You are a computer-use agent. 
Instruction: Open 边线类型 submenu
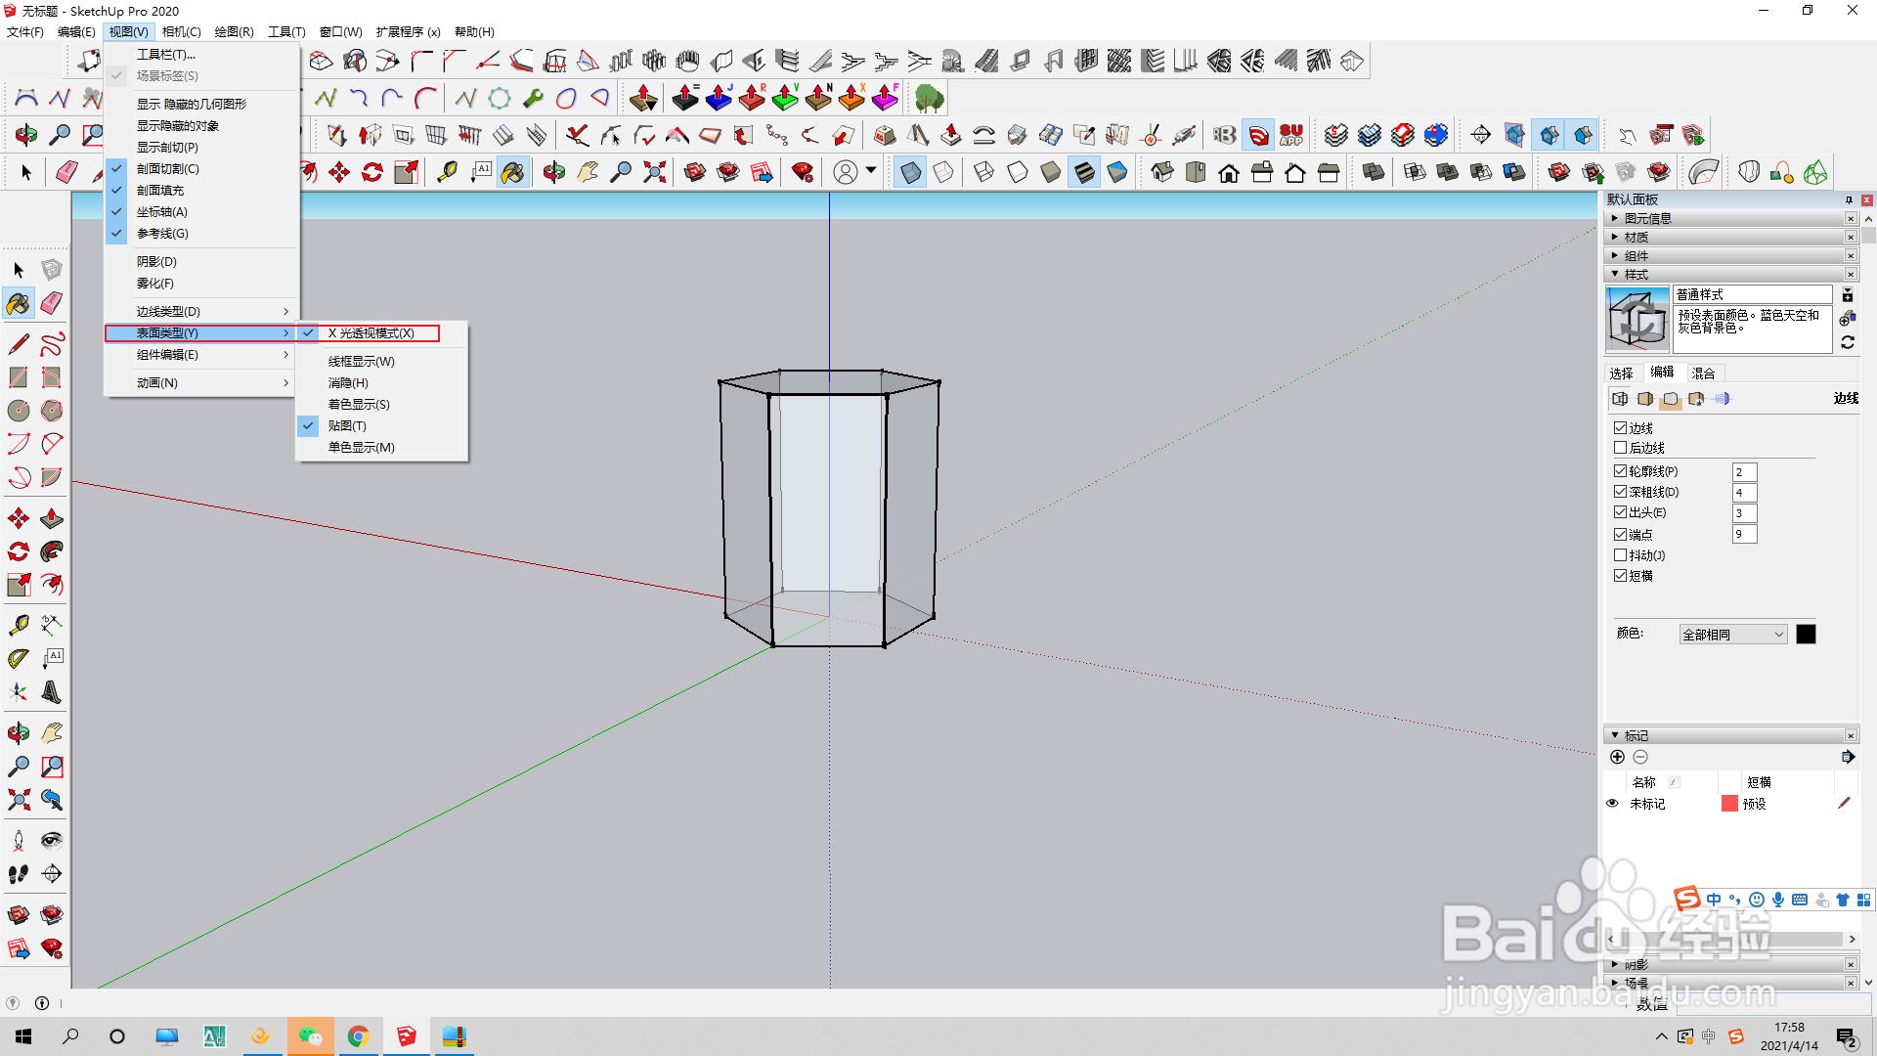(x=201, y=312)
